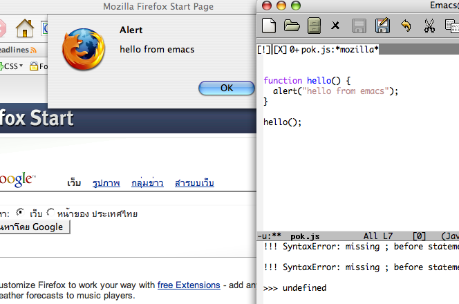Image resolution: width=459 pixels, height=304 pixels.
Task: Click Emacs Open File folder icon
Action: [292, 26]
